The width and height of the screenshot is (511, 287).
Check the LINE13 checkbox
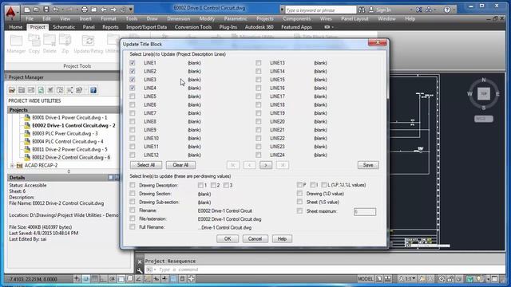(259, 62)
